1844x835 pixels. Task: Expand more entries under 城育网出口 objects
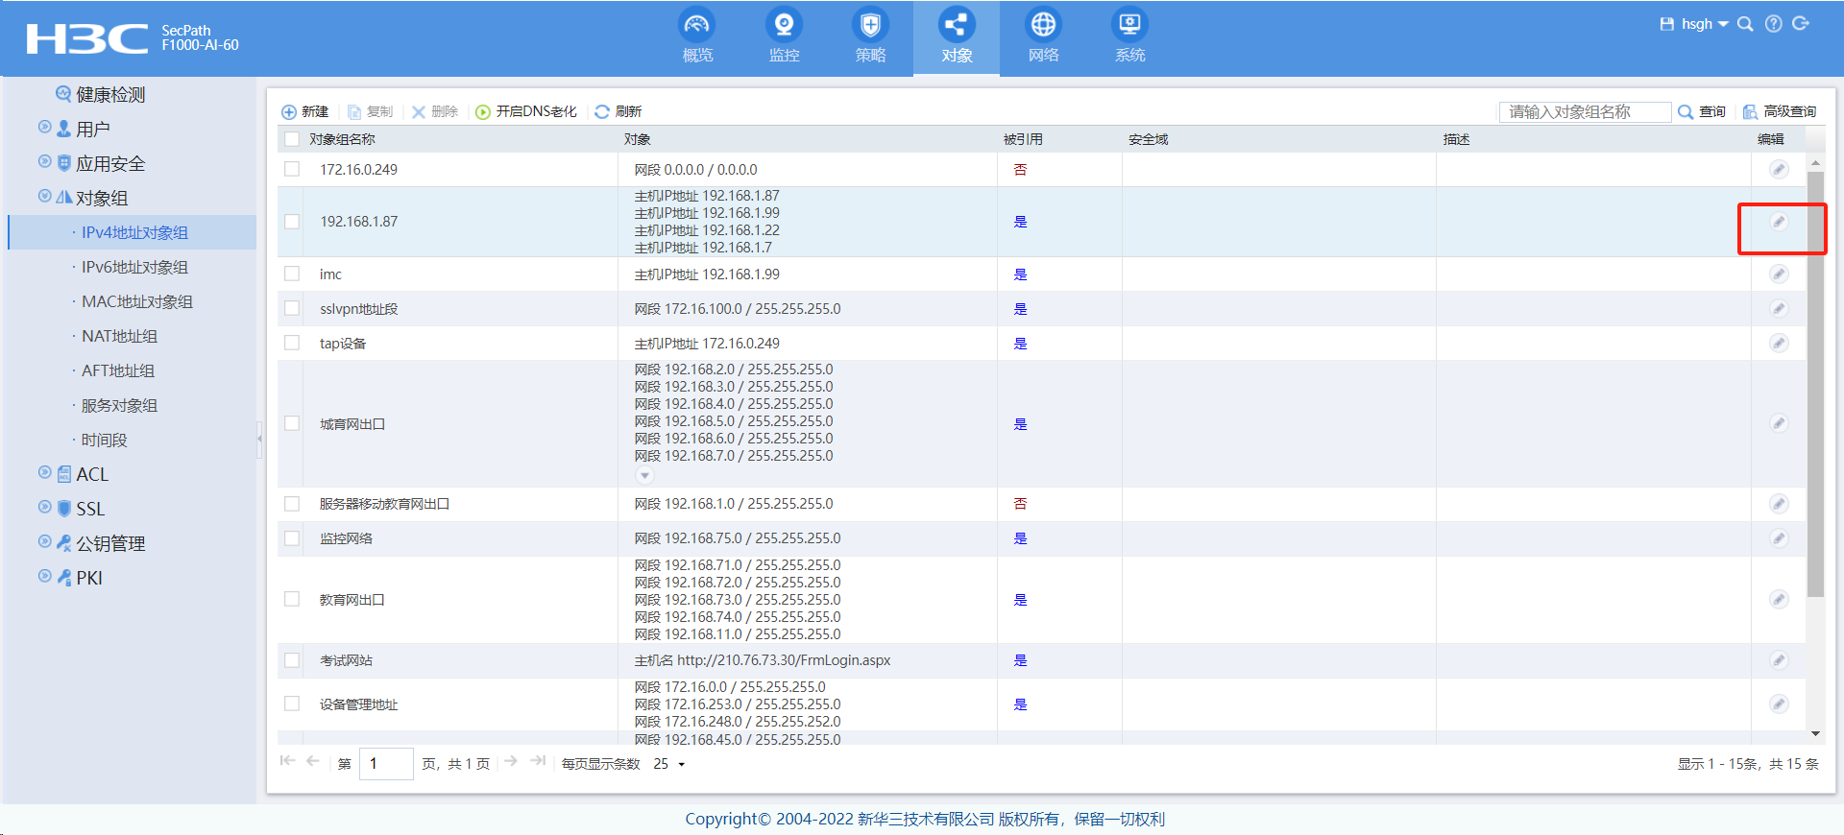pos(644,475)
